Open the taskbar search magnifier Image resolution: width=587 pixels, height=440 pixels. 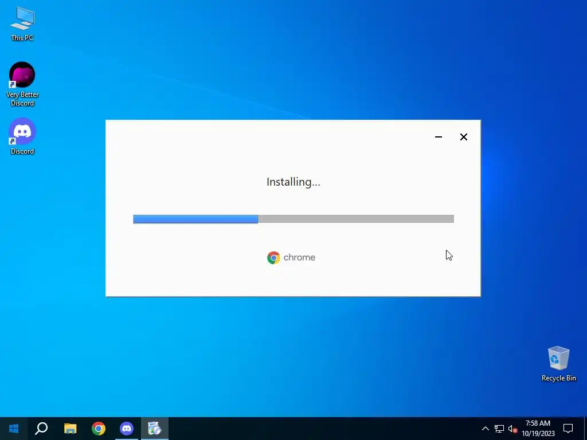(x=41, y=429)
